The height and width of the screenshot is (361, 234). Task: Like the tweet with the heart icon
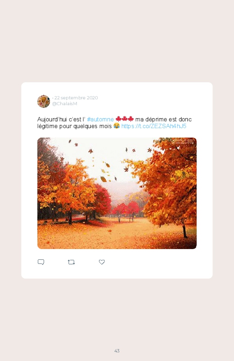[x=102, y=262]
